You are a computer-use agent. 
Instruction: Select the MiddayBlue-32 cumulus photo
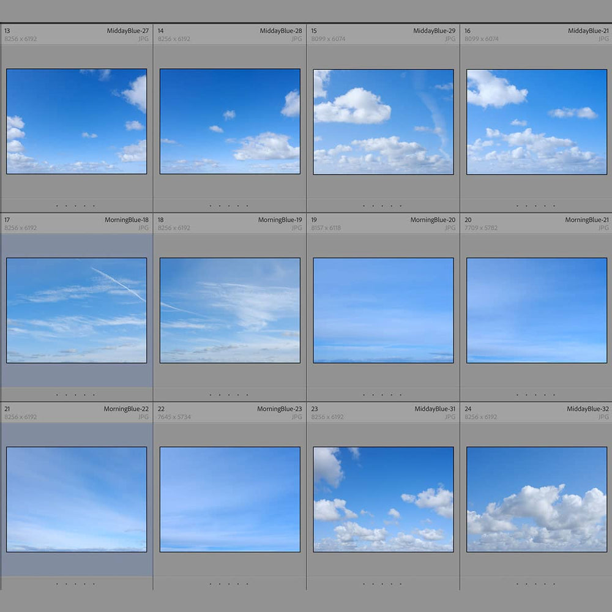point(537,499)
